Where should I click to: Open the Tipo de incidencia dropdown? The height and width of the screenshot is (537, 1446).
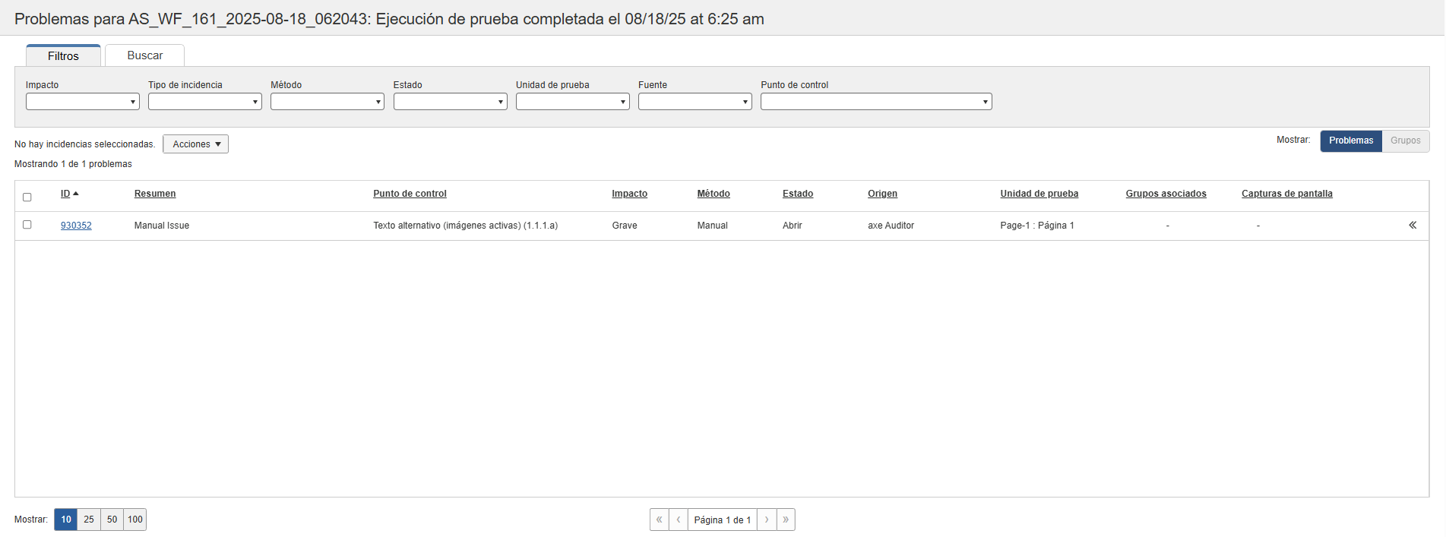click(x=204, y=102)
